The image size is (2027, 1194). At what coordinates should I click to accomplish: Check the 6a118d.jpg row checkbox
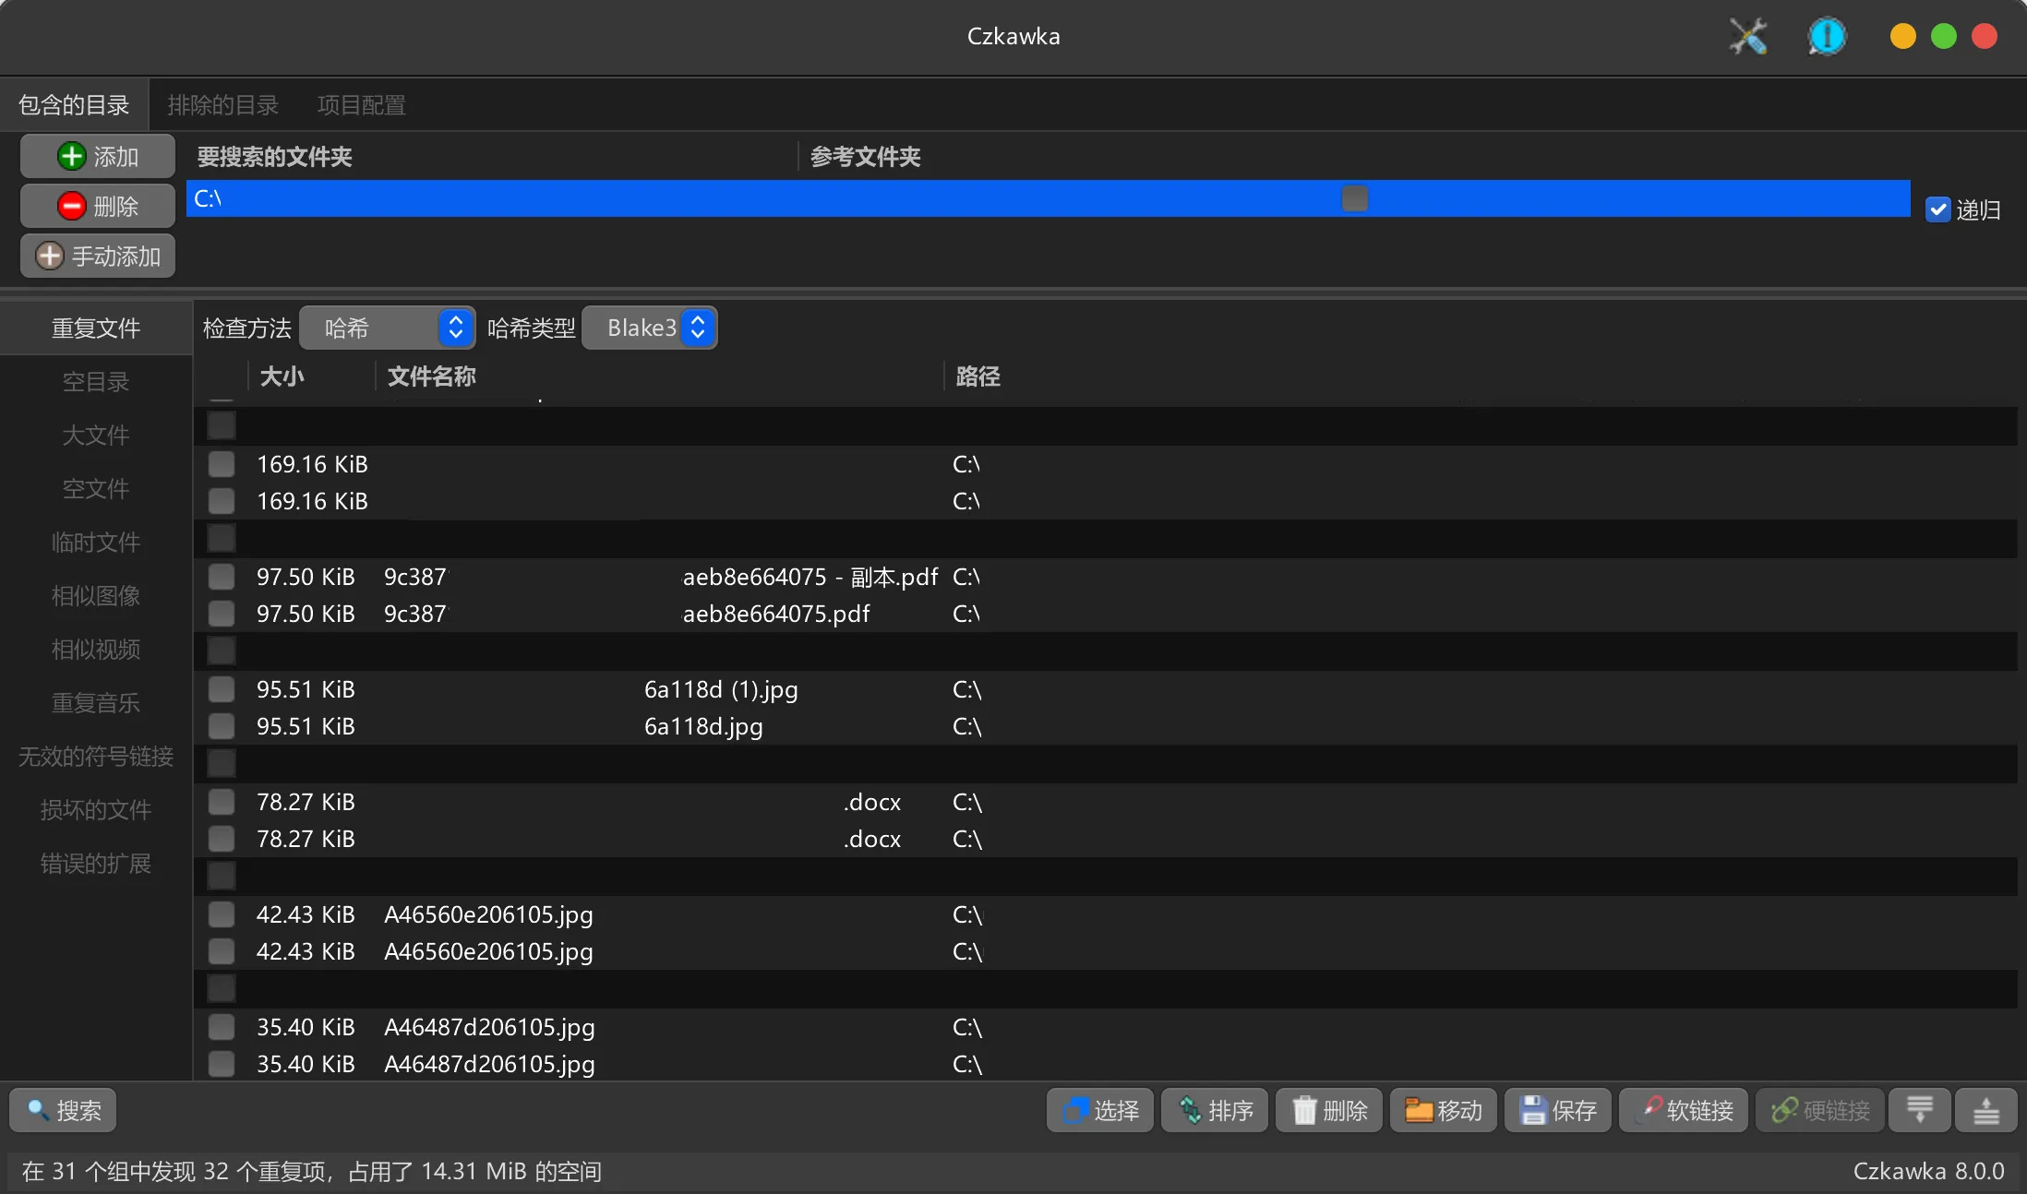tap(222, 726)
